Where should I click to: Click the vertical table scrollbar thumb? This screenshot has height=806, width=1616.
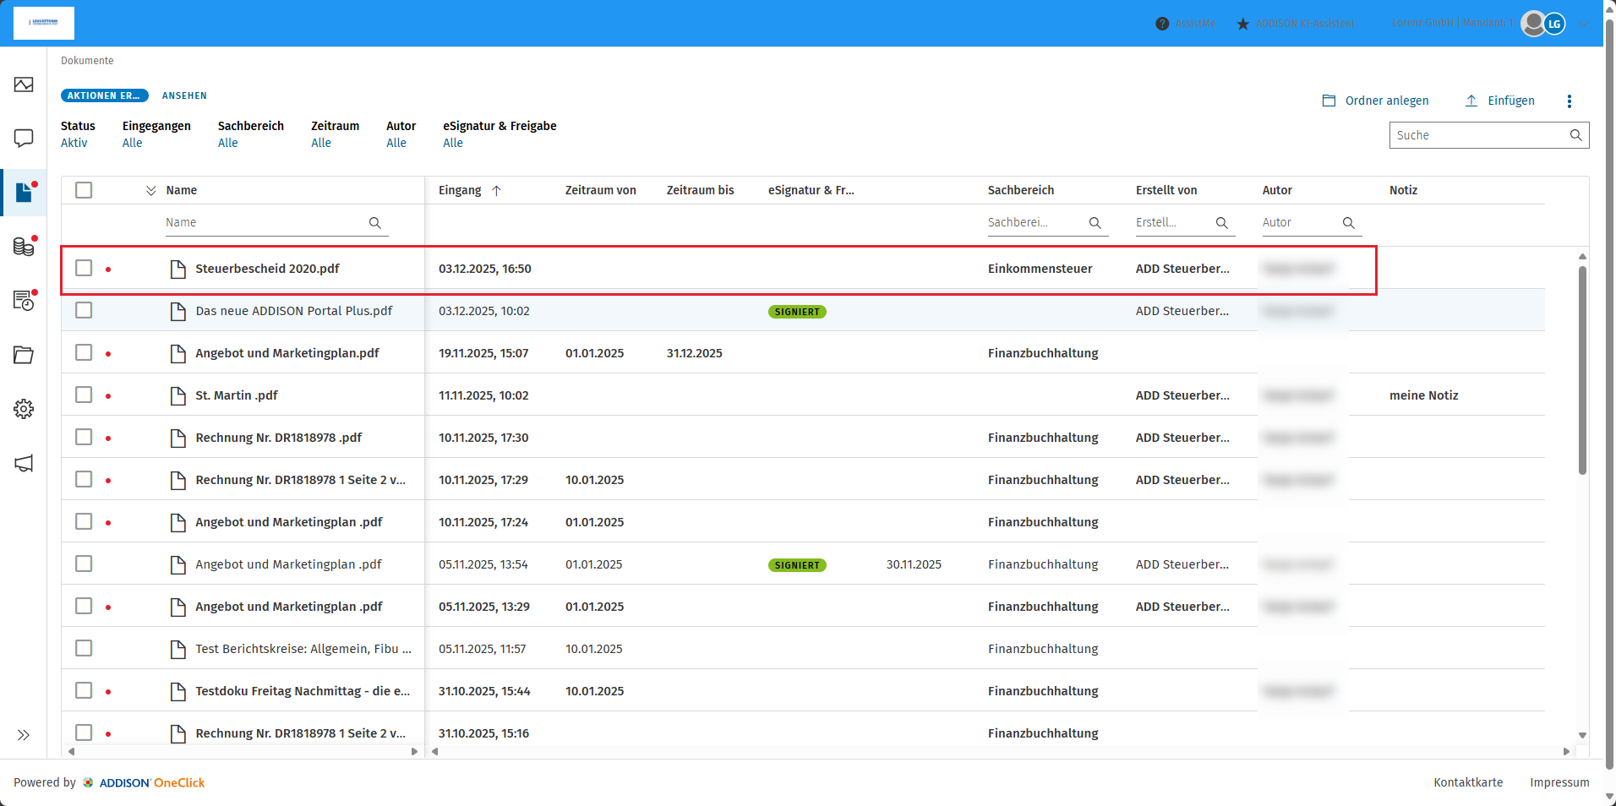click(1582, 370)
